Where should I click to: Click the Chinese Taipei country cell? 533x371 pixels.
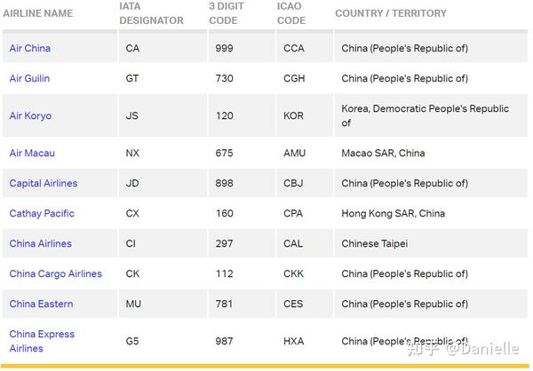374,243
